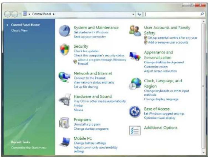Click View network status and tasks

pos(94,82)
